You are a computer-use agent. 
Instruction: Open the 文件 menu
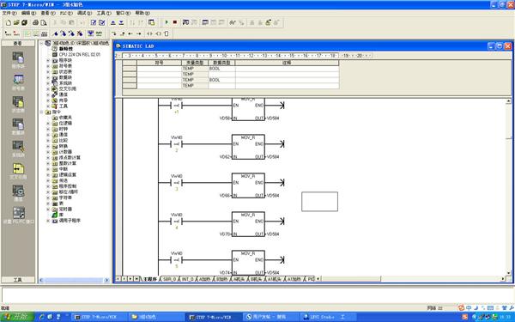(9, 13)
